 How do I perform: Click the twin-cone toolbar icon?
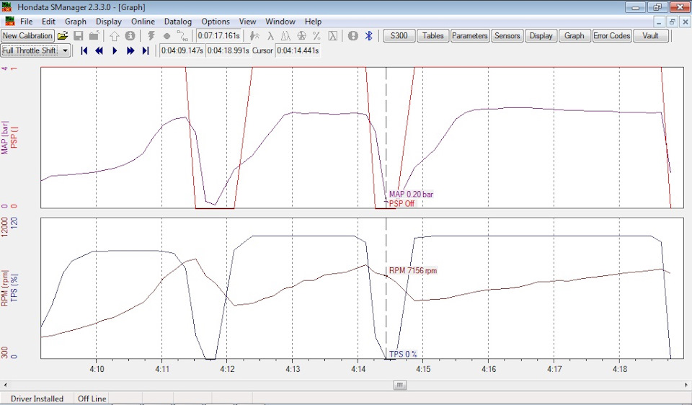point(285,36)
